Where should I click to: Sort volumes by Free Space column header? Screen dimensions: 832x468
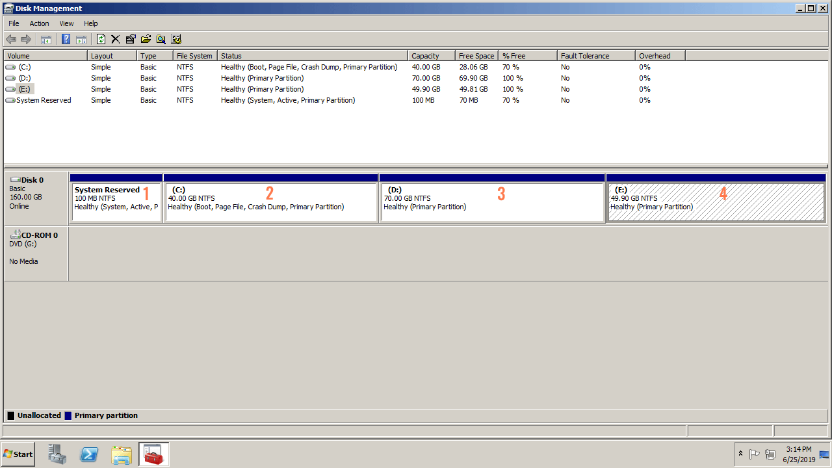tap(476, 56)
